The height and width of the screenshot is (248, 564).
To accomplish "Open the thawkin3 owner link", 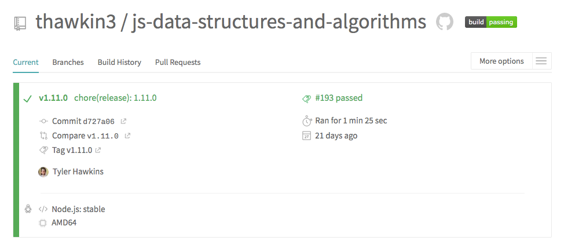I will [75, 22].
